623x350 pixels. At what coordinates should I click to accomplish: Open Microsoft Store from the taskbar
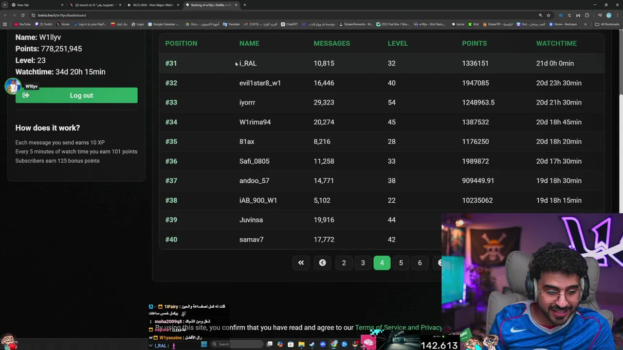click(291, 344)
